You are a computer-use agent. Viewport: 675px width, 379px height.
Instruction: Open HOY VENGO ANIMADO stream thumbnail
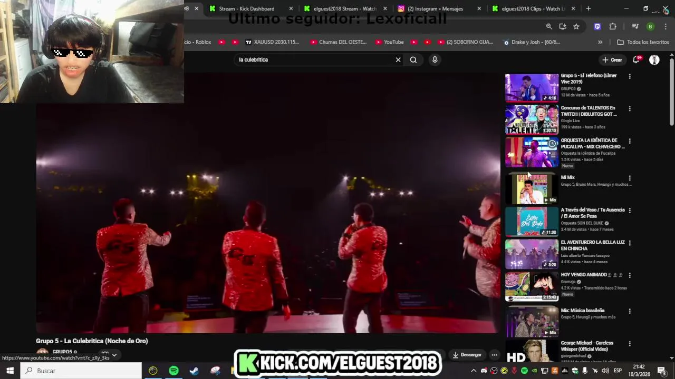pos(532,286)
